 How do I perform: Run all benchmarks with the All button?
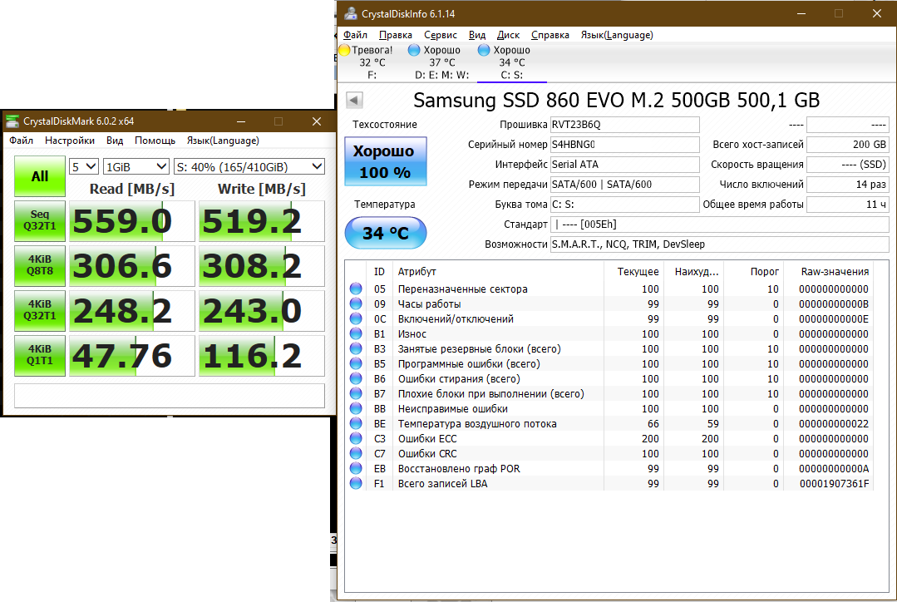(x=39, y=176)
